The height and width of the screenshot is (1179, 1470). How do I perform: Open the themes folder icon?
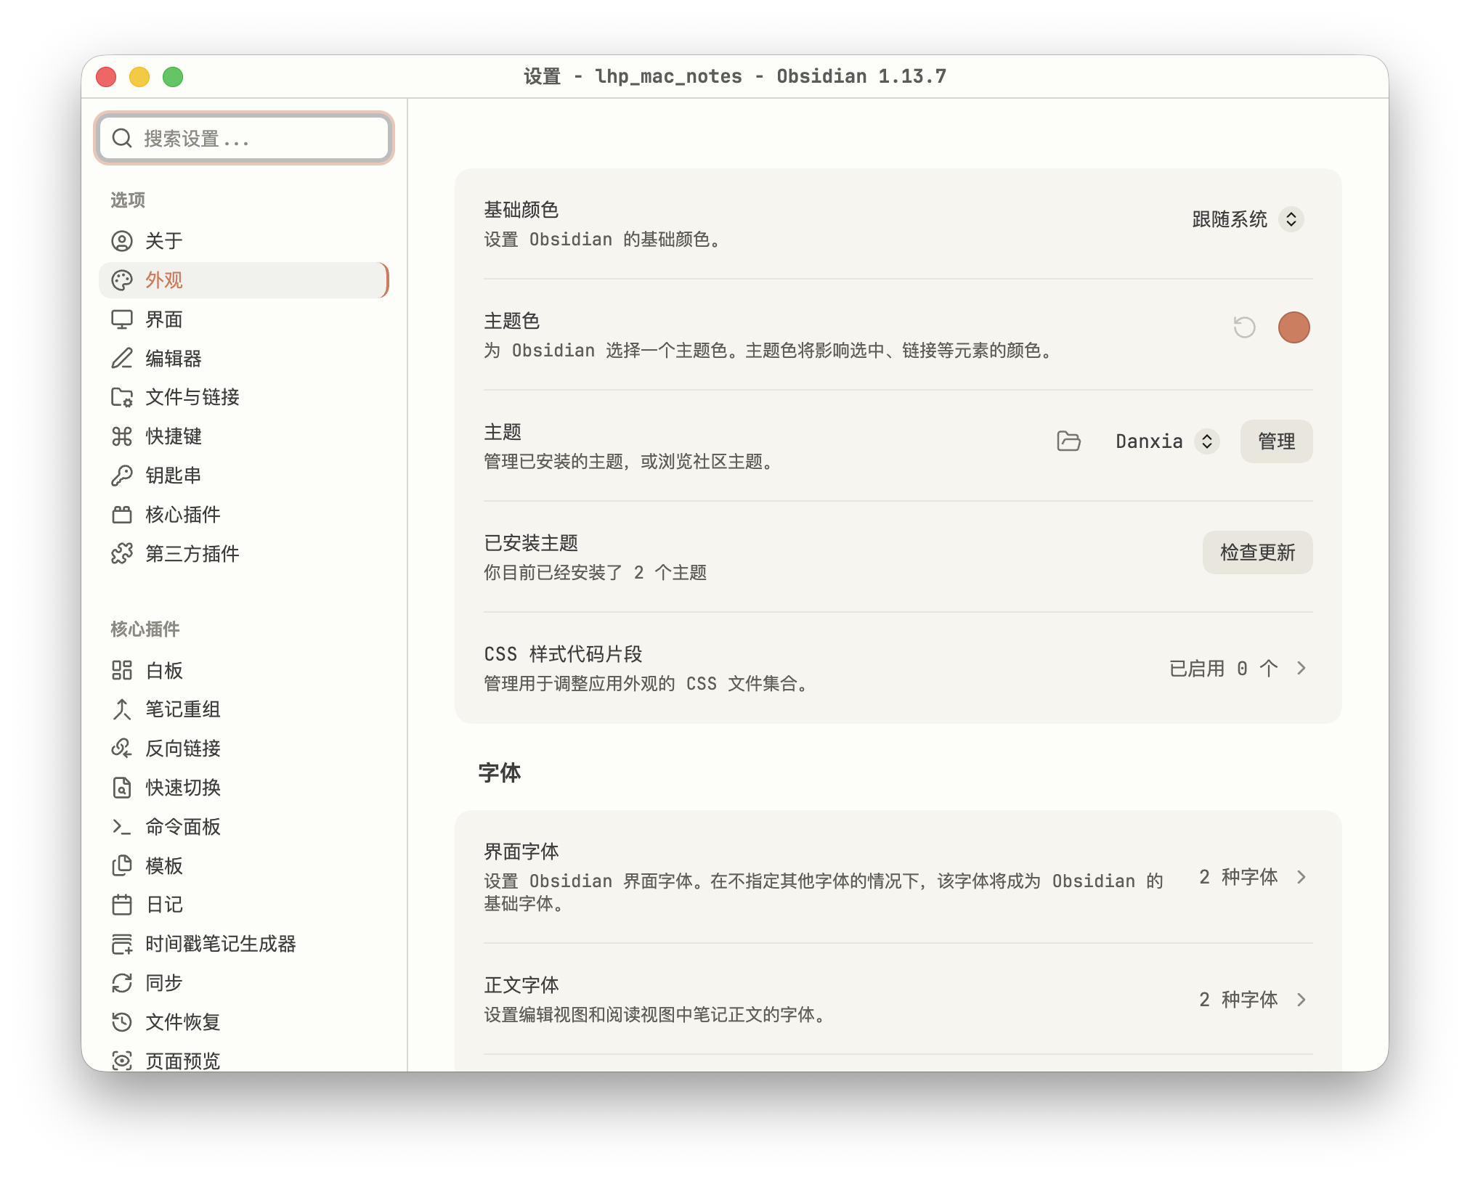click(x=1068, y=441)
